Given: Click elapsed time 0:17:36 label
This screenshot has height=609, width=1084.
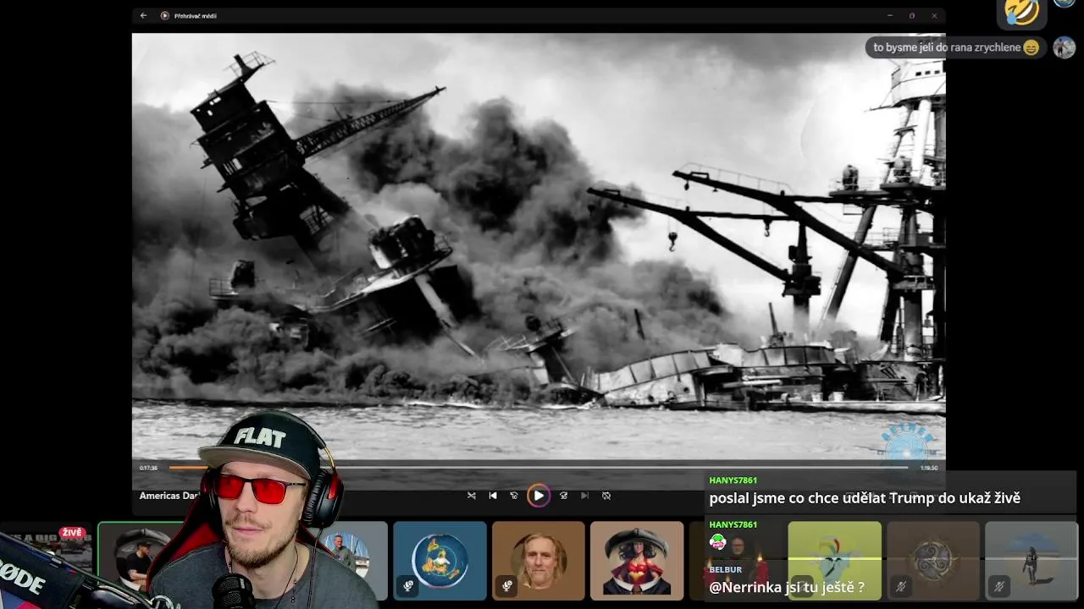Looking at the screenshot, I should pyautogui.click(x=148, y=468).
